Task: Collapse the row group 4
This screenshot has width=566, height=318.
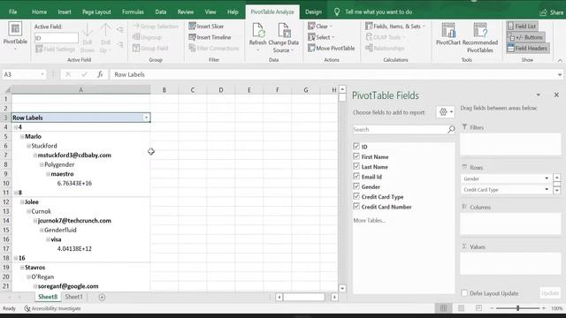Action: click(x=16, y=127)
